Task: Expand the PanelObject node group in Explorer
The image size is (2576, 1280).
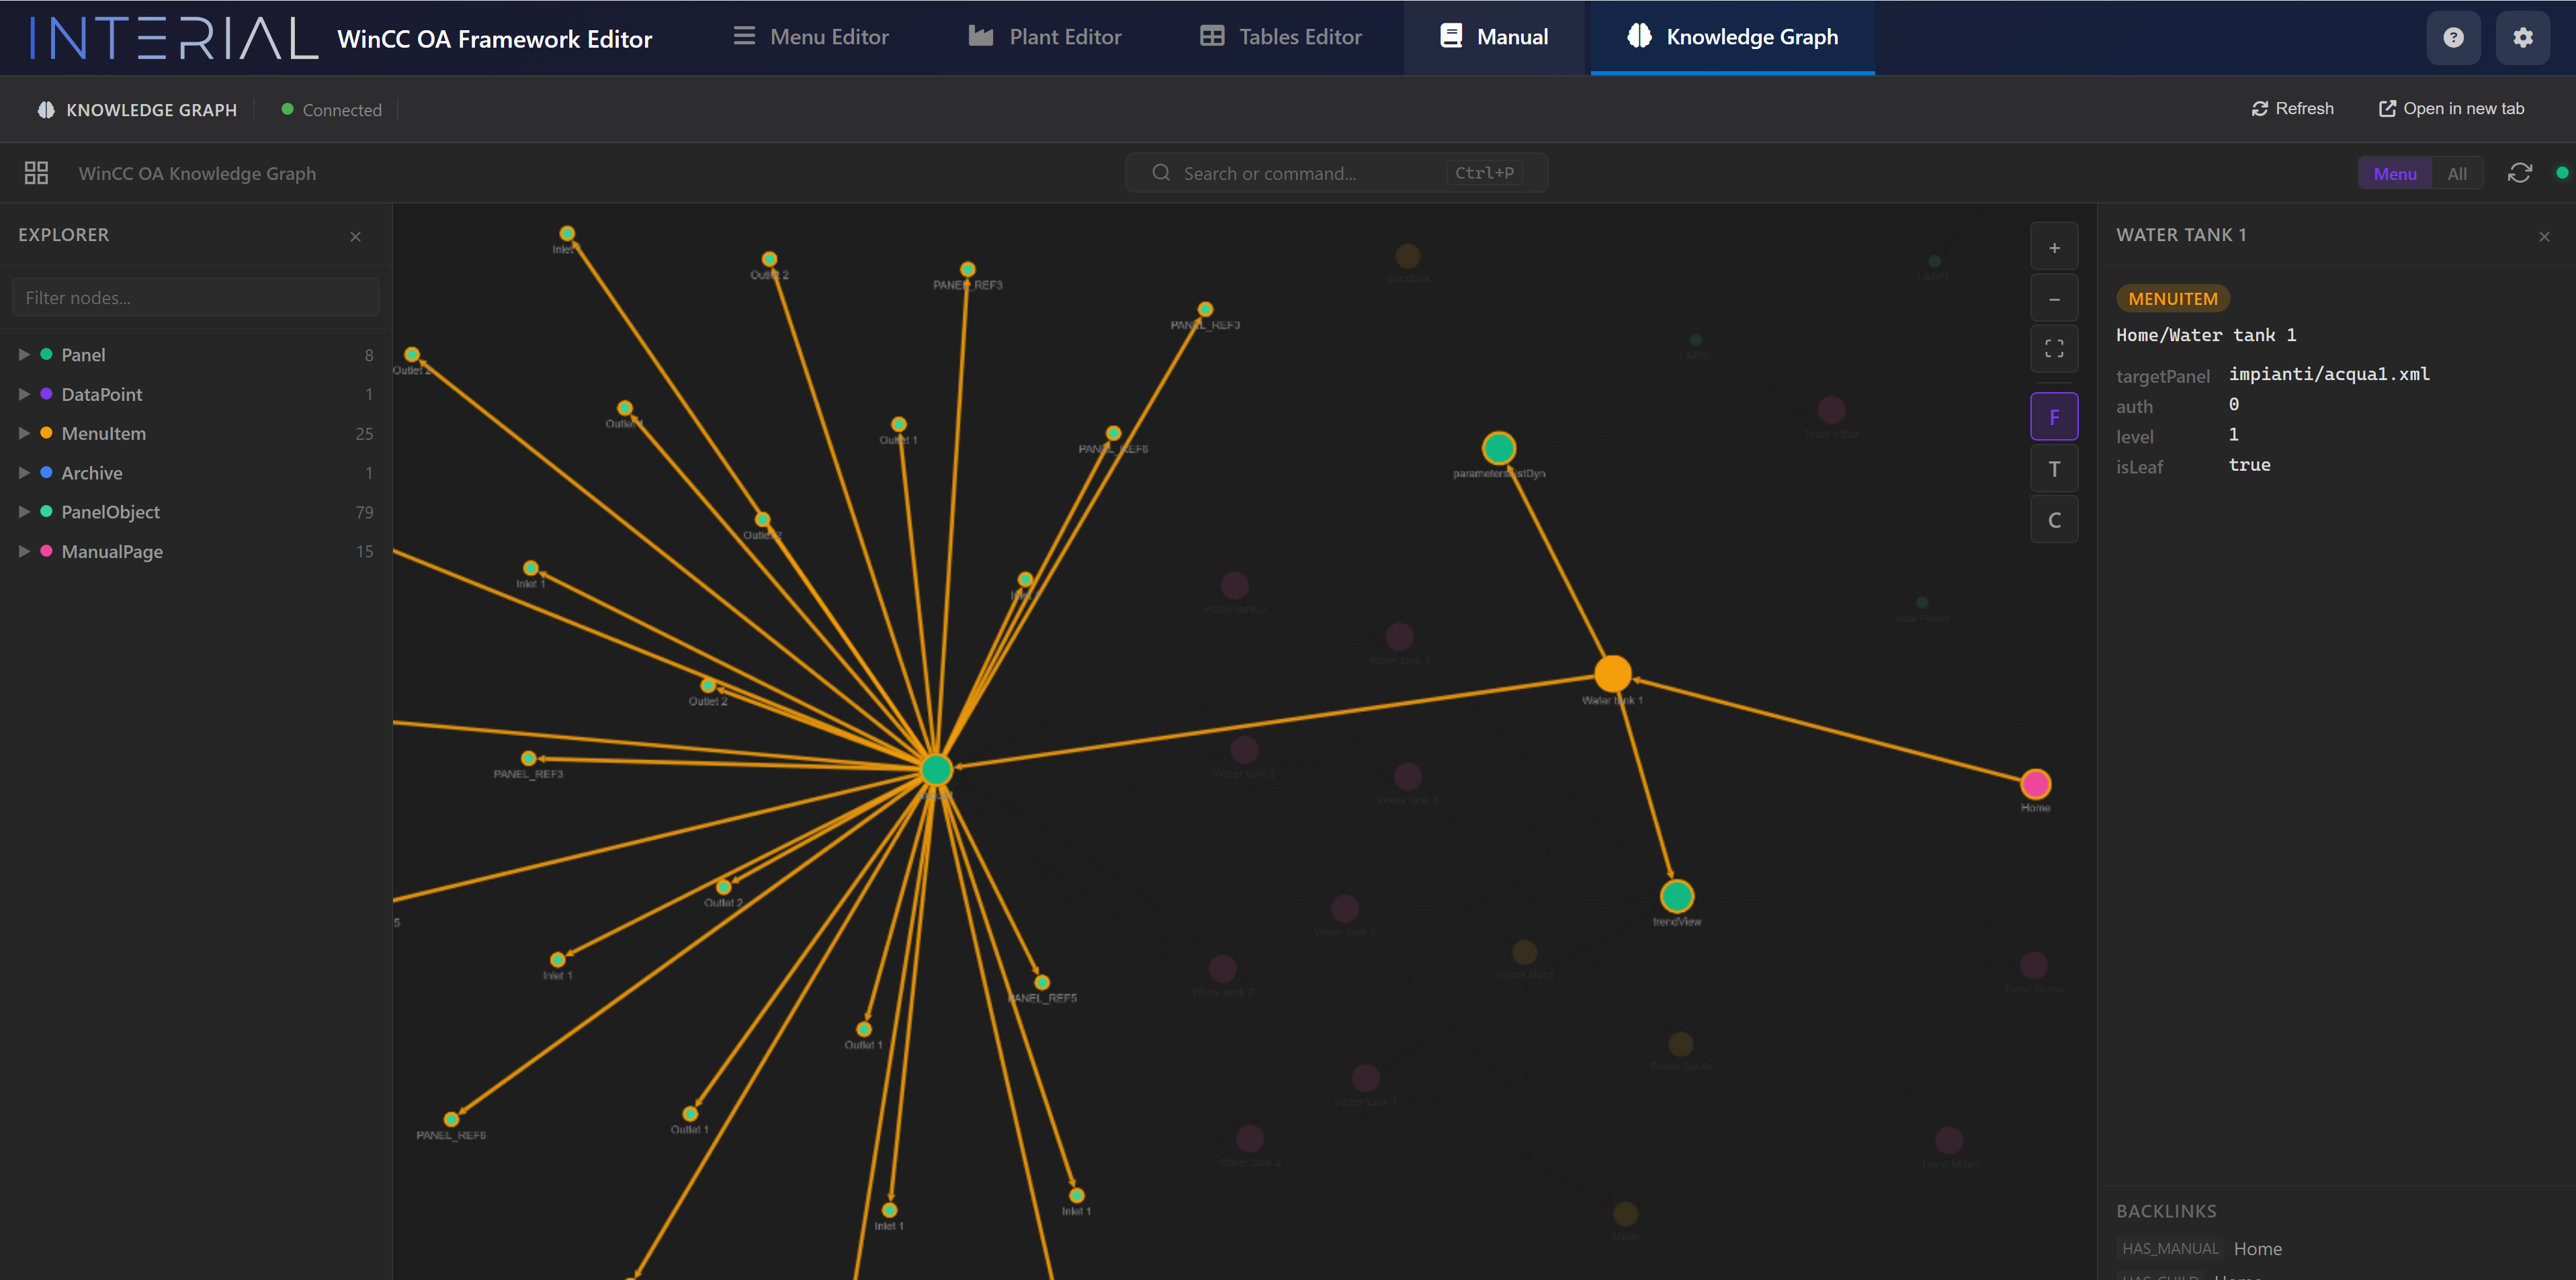Action: (x=23, y=512)
